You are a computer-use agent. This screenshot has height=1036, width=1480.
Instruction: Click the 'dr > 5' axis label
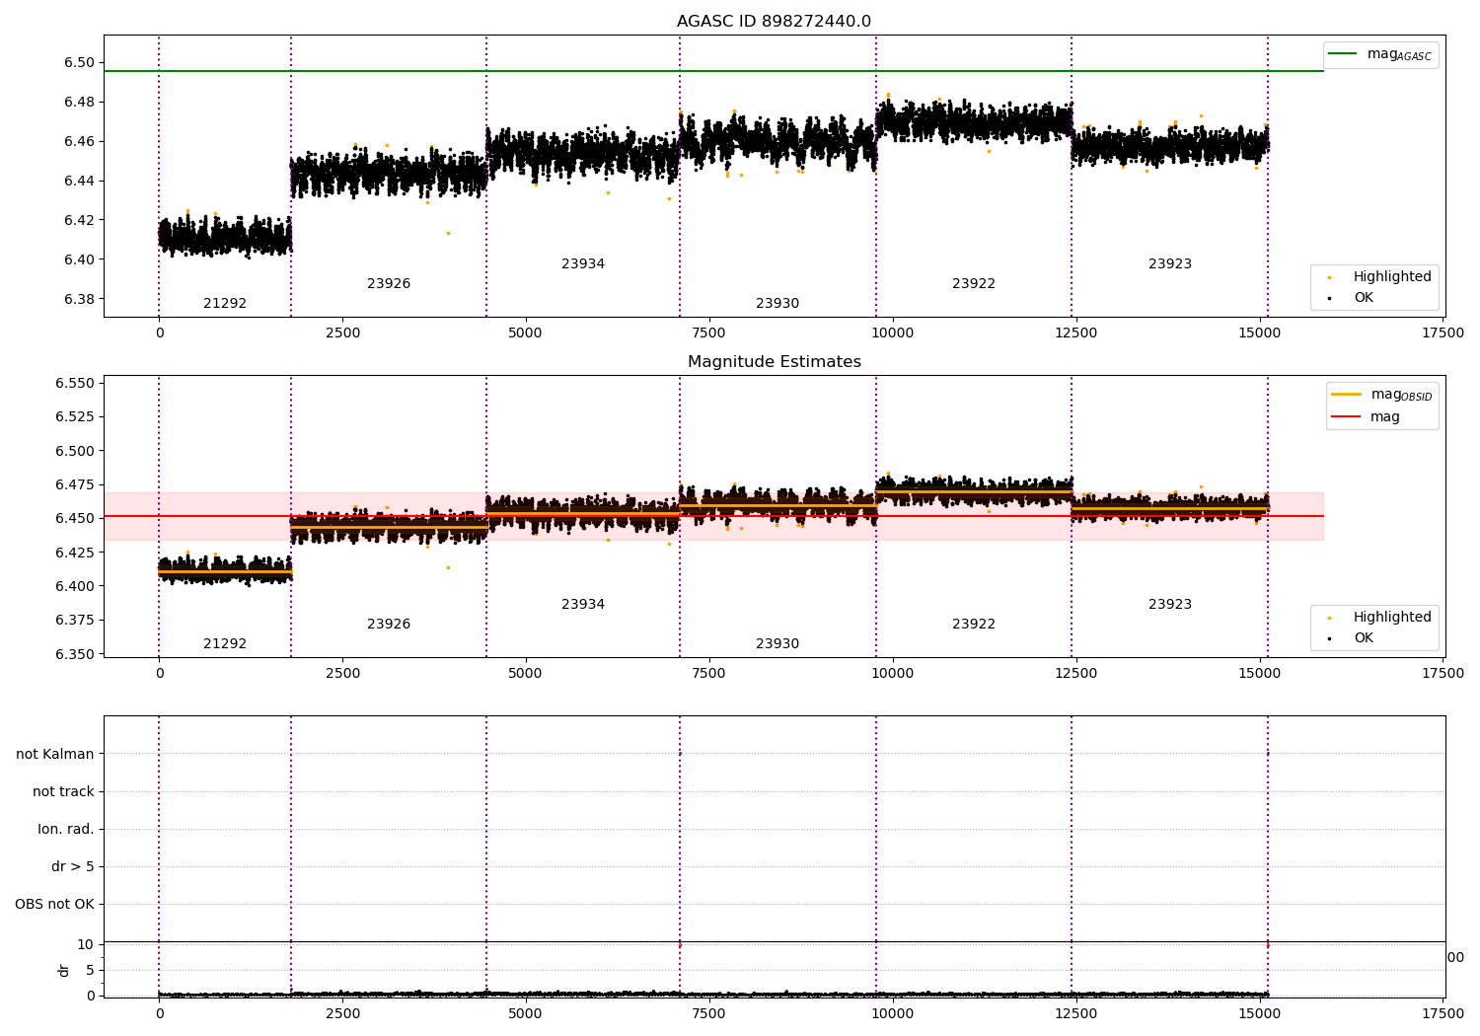(x=73, y=866)
